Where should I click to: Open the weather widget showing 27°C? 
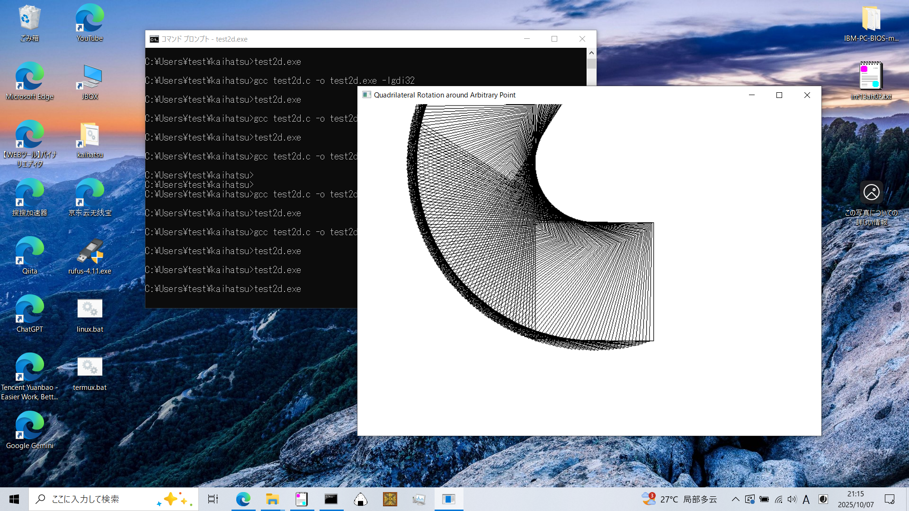tap(679, 499)
